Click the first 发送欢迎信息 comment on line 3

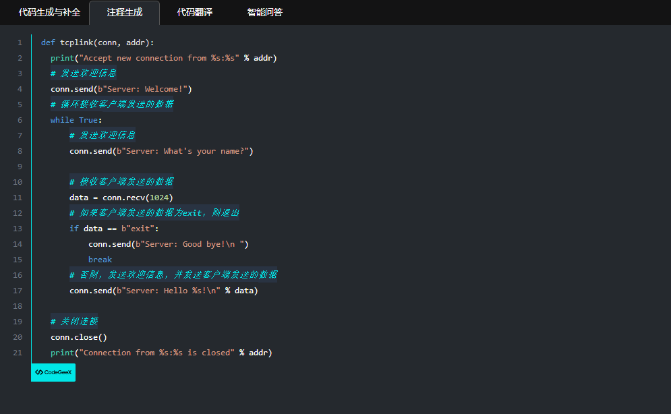point(83,73)
